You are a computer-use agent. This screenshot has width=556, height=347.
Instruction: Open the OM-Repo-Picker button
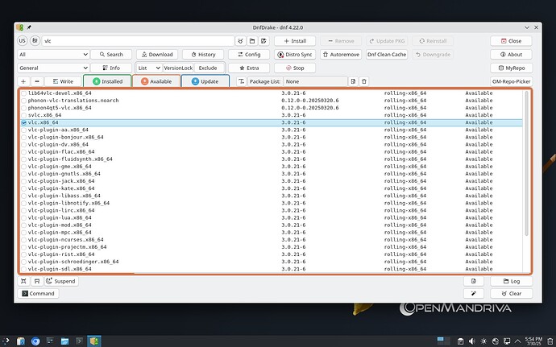click(512, 81)
